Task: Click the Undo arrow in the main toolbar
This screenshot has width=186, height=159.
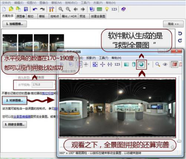Action: (x=35, y=9)
